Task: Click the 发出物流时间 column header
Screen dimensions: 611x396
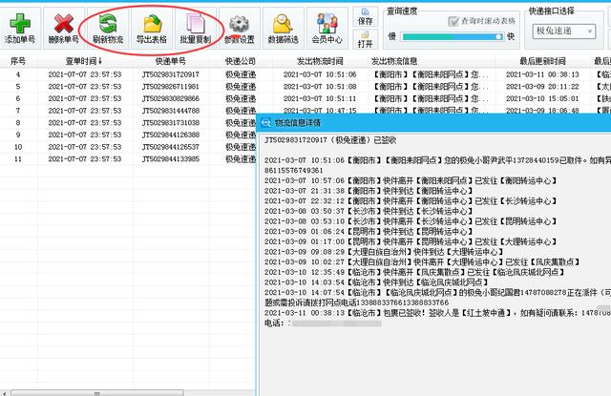Action: 320,61
